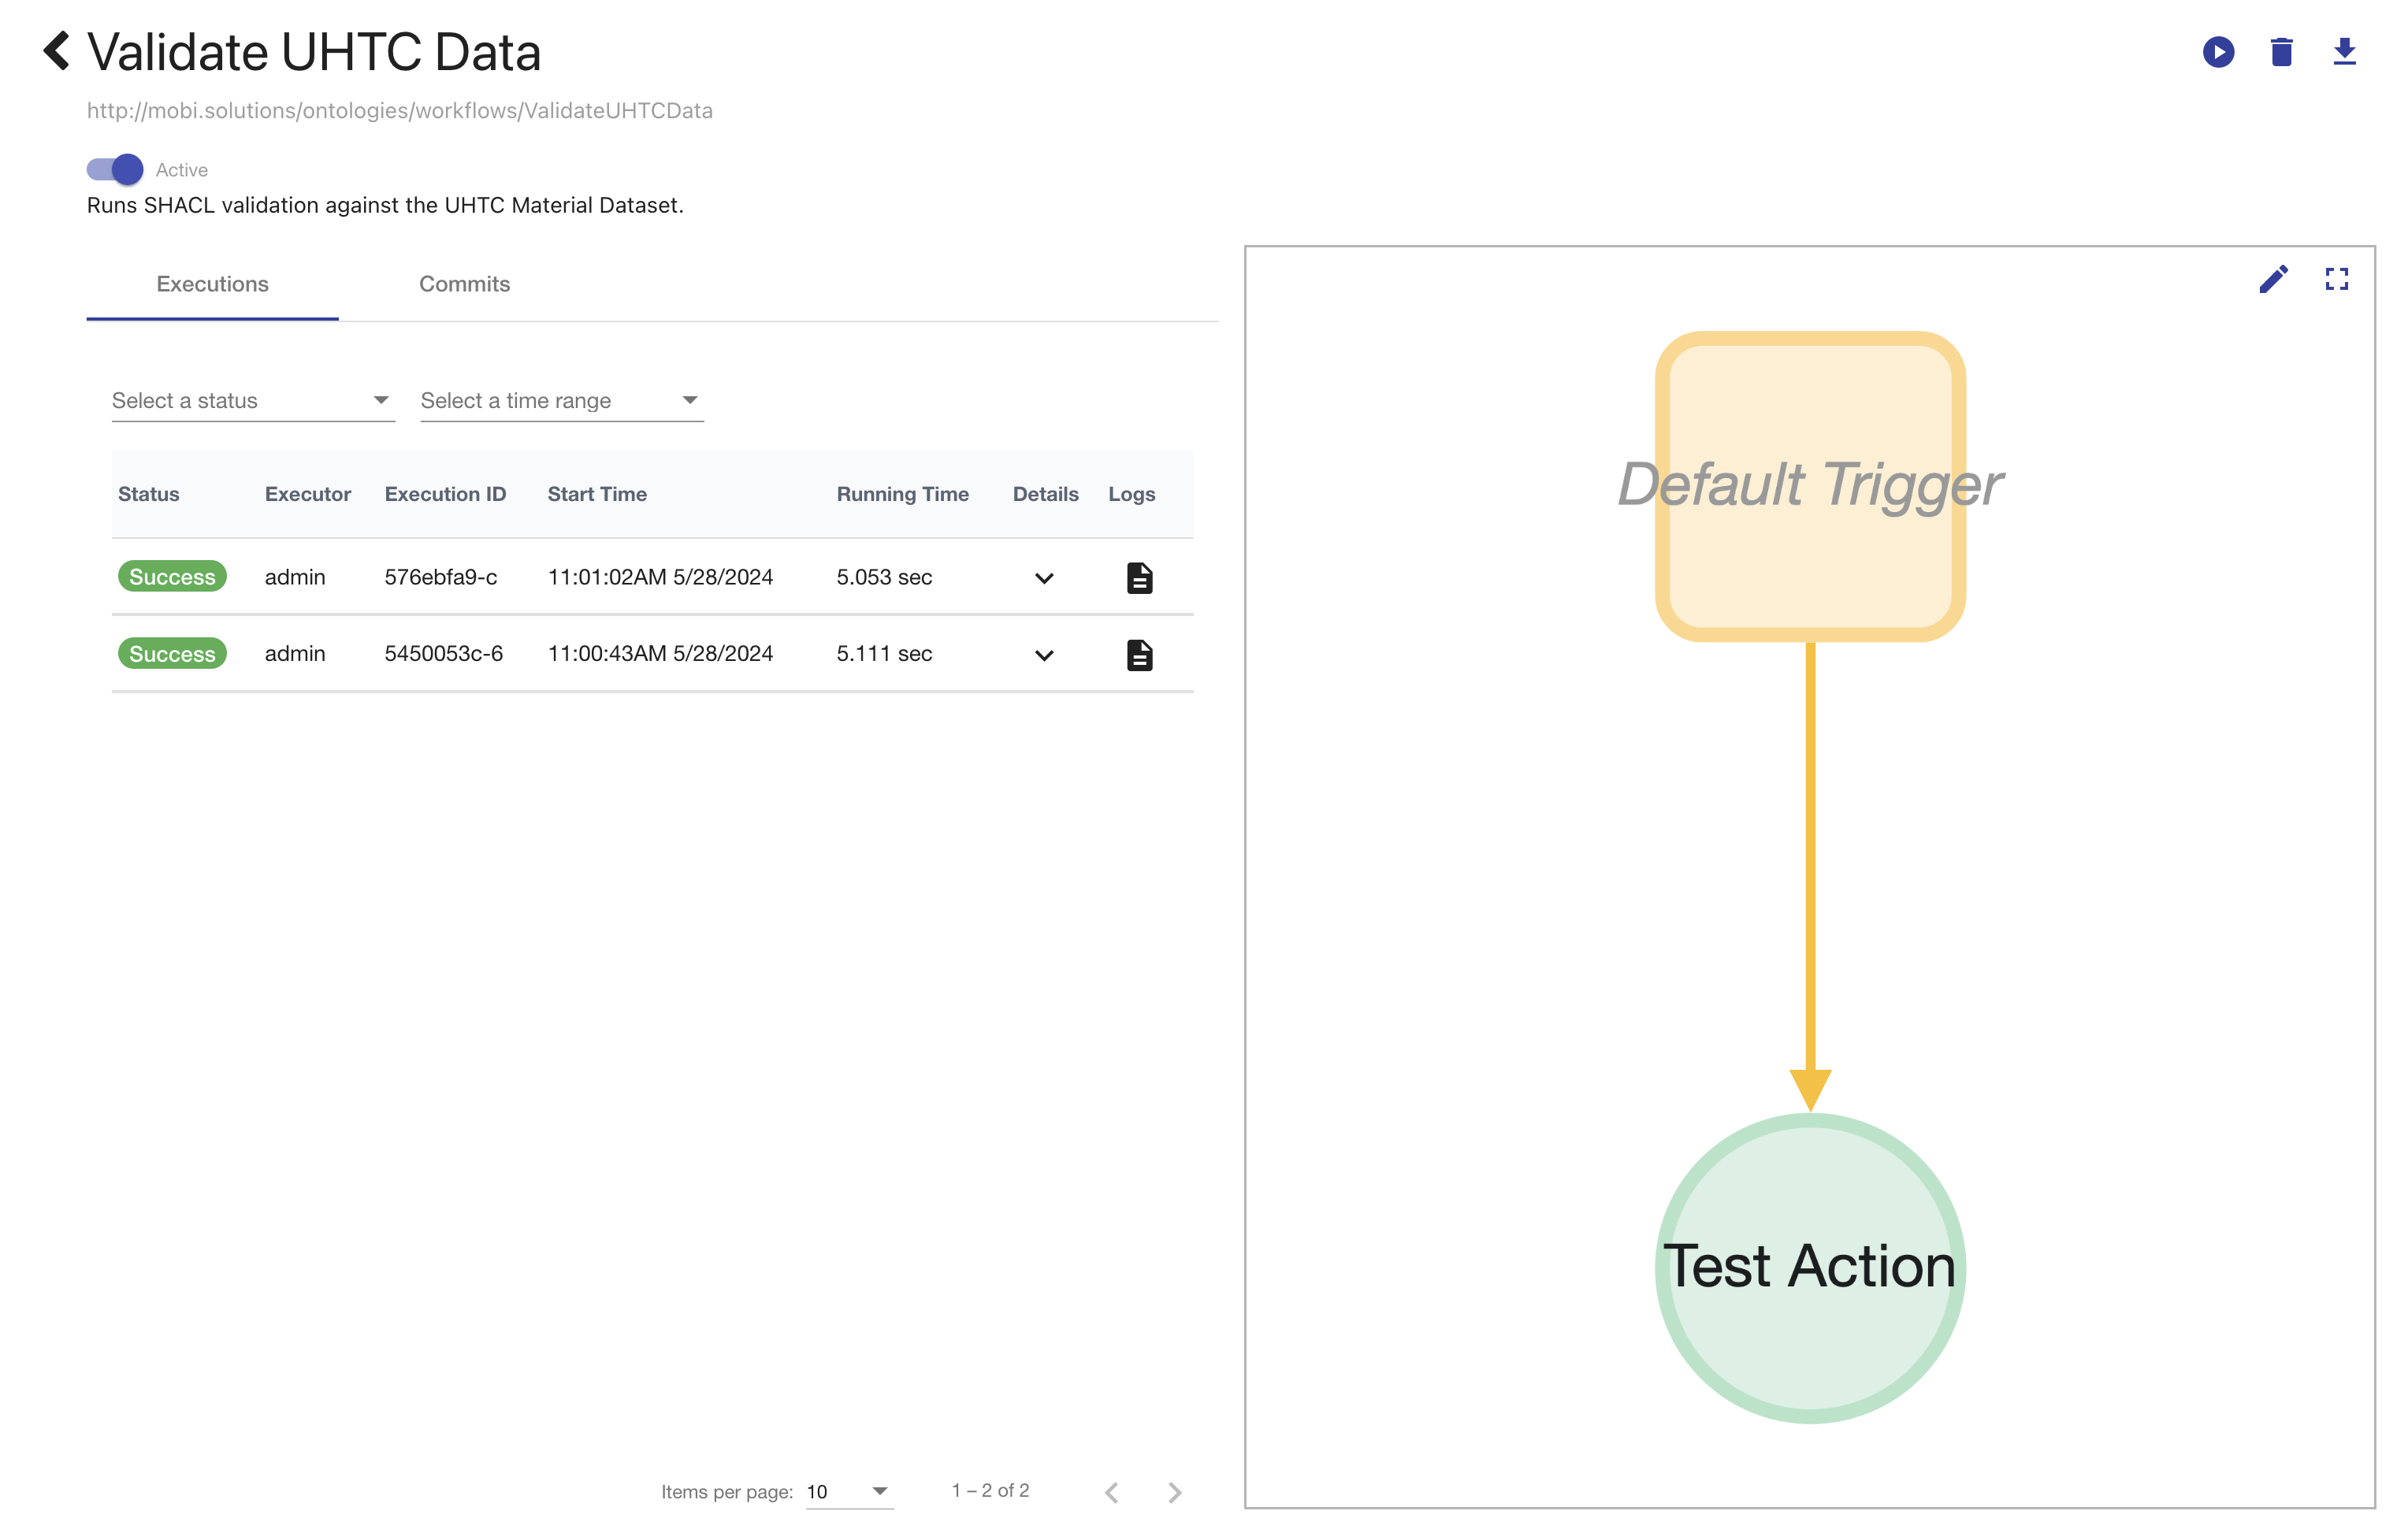Viewport: 2408px width, 1533px height.
Task: Switch to the Commits tab
Action: (x=463, y=282)
